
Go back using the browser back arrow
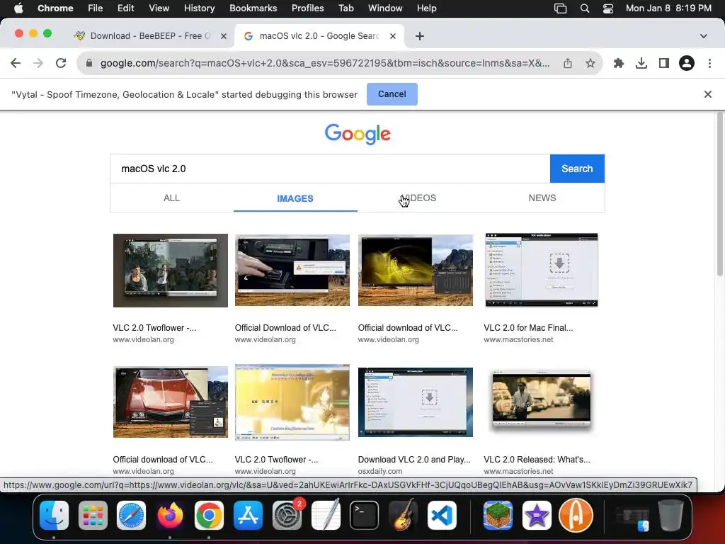coord(16,63)
